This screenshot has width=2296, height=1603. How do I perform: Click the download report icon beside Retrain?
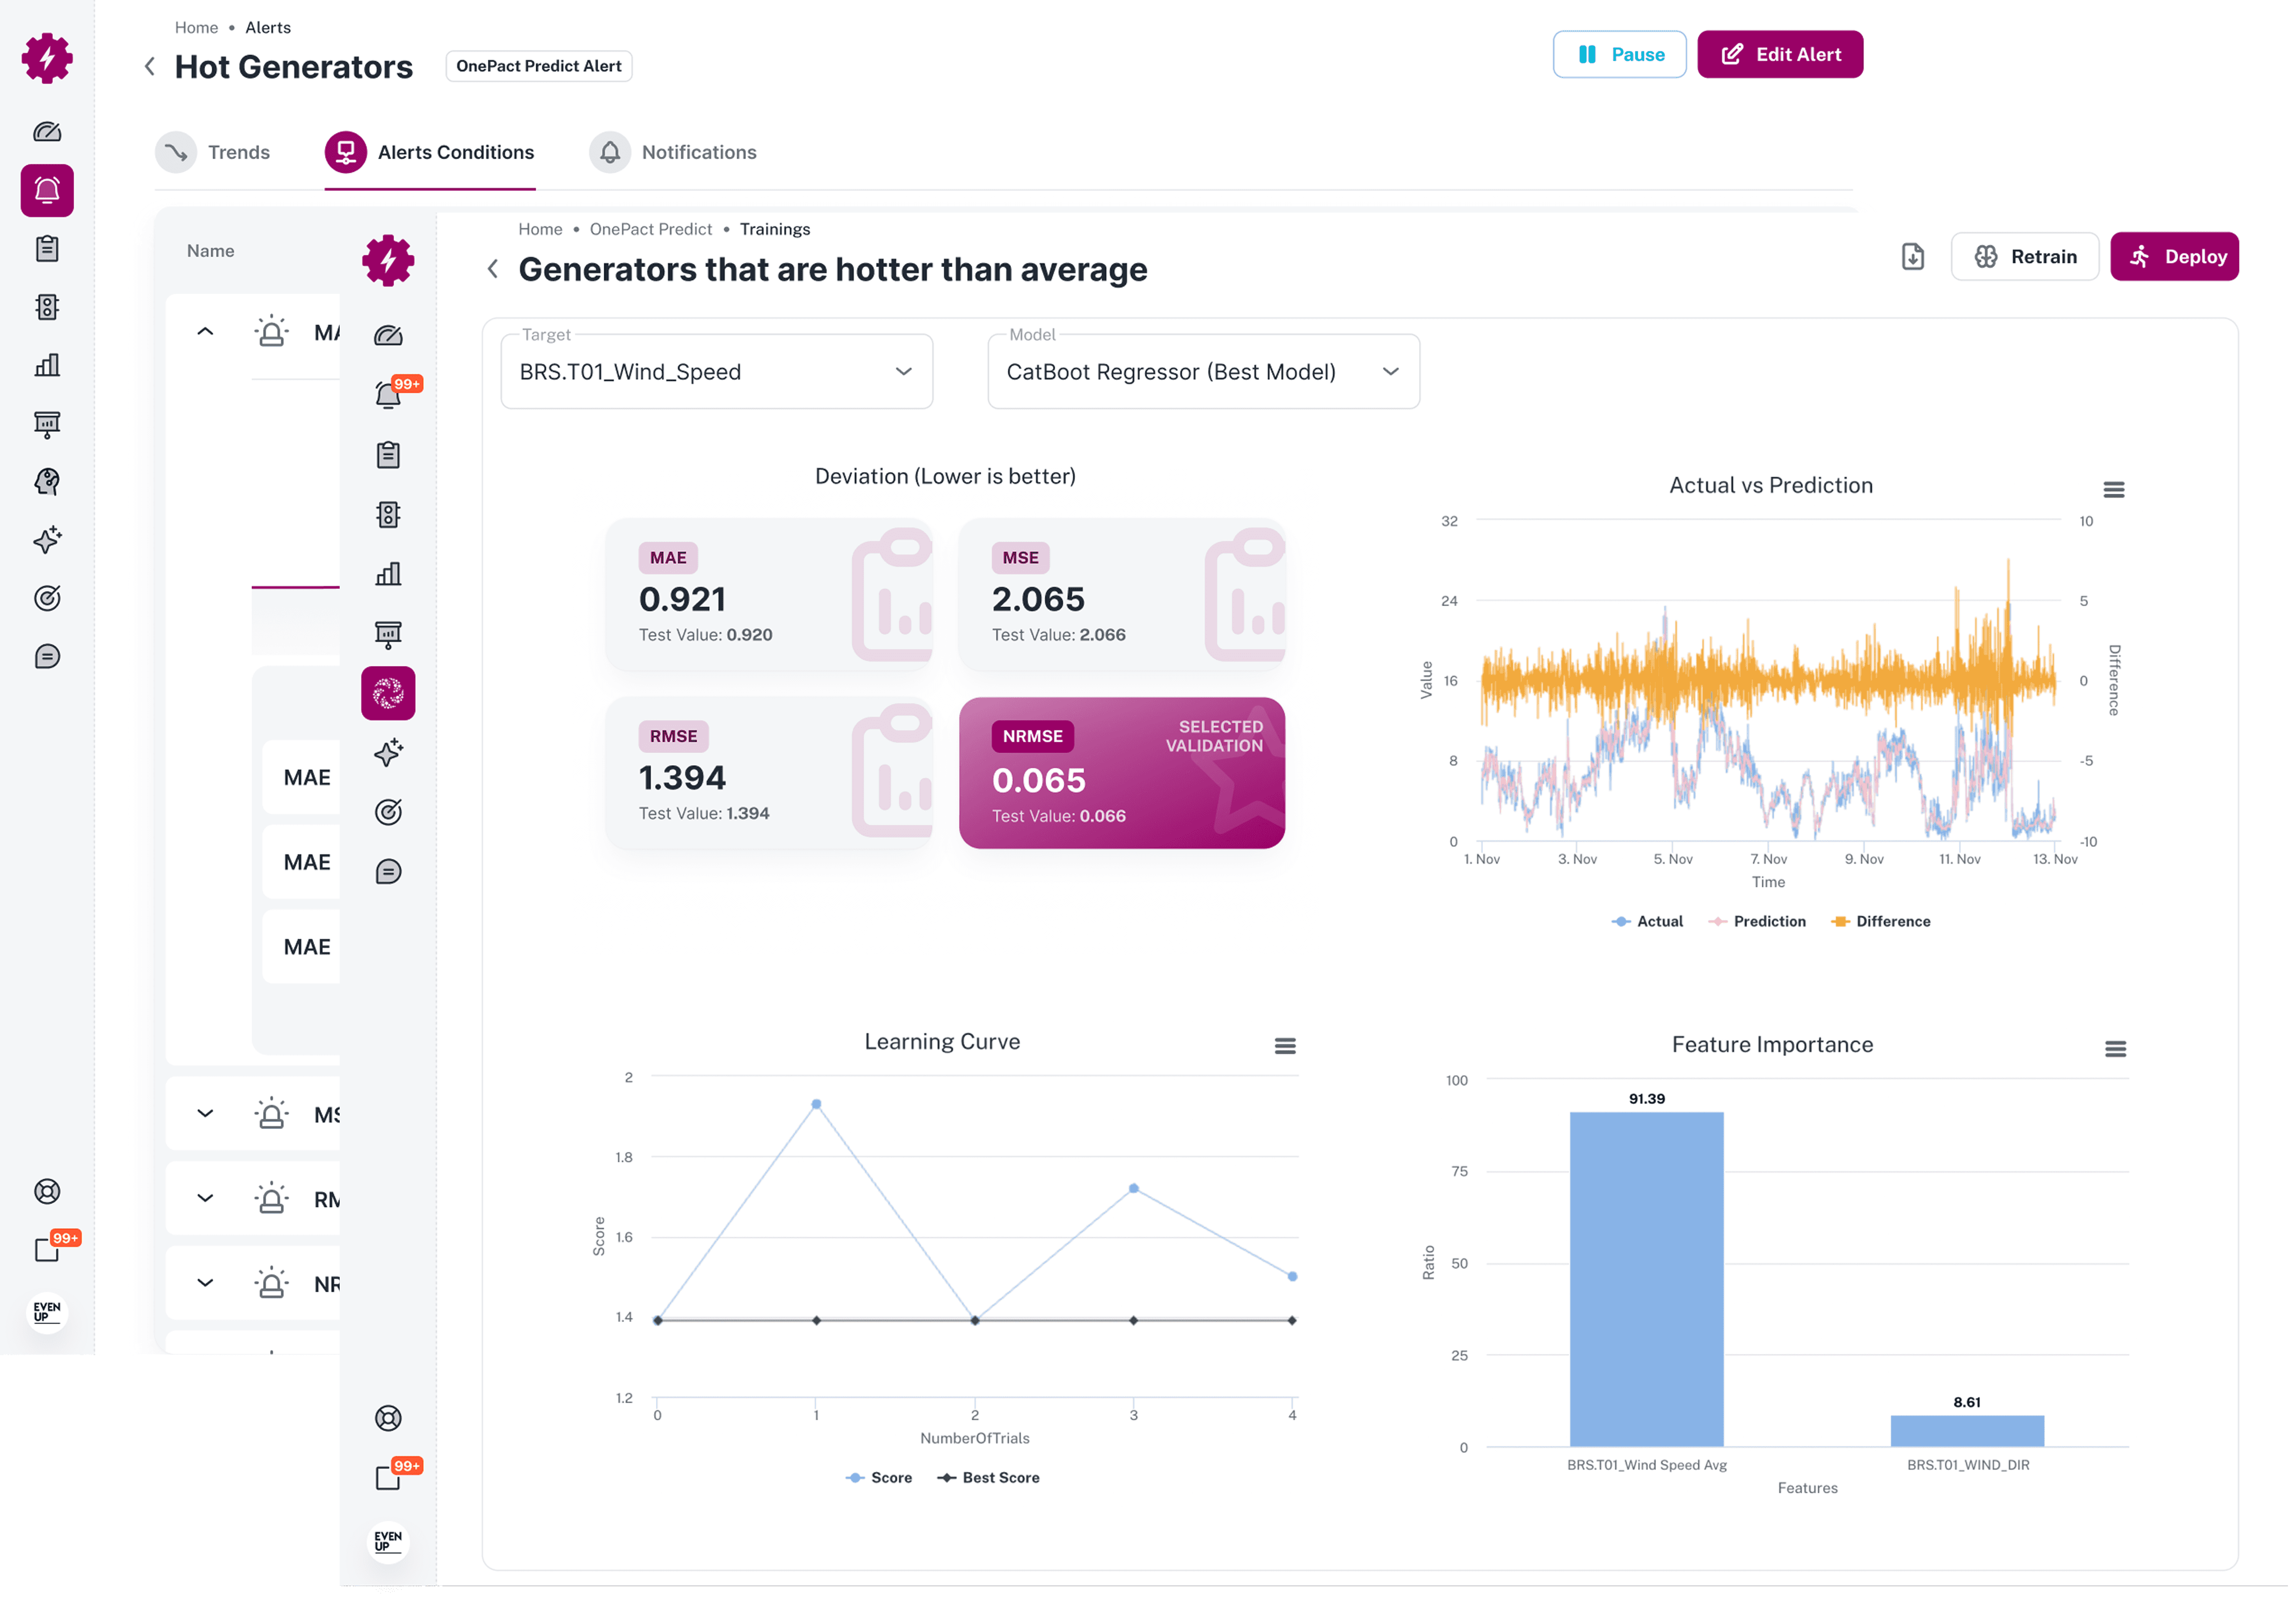click(1912, 257)
